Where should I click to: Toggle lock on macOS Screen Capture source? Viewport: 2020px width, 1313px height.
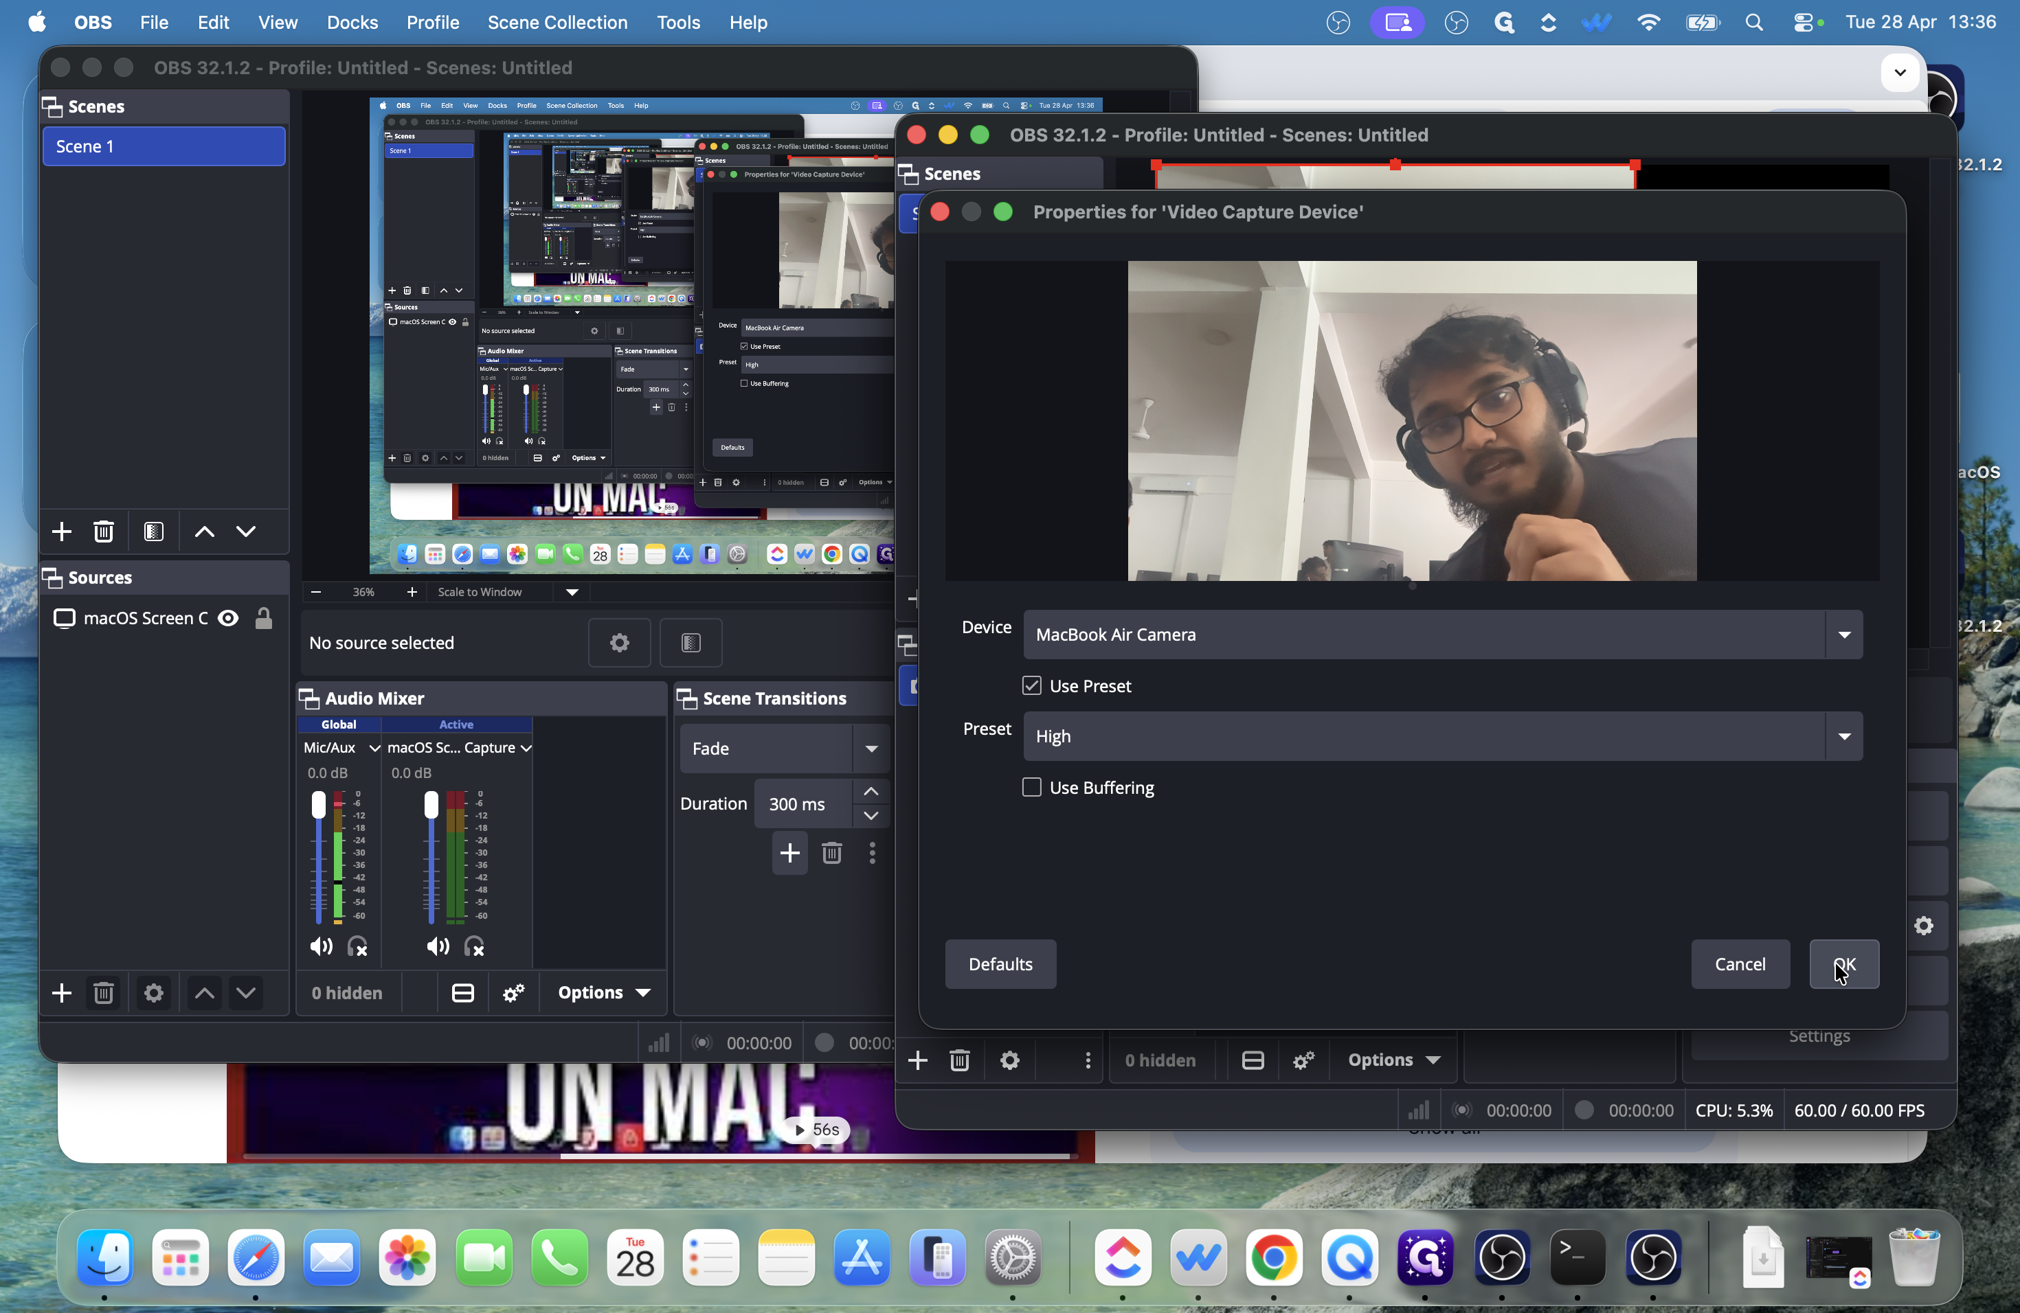coord(264,618)
